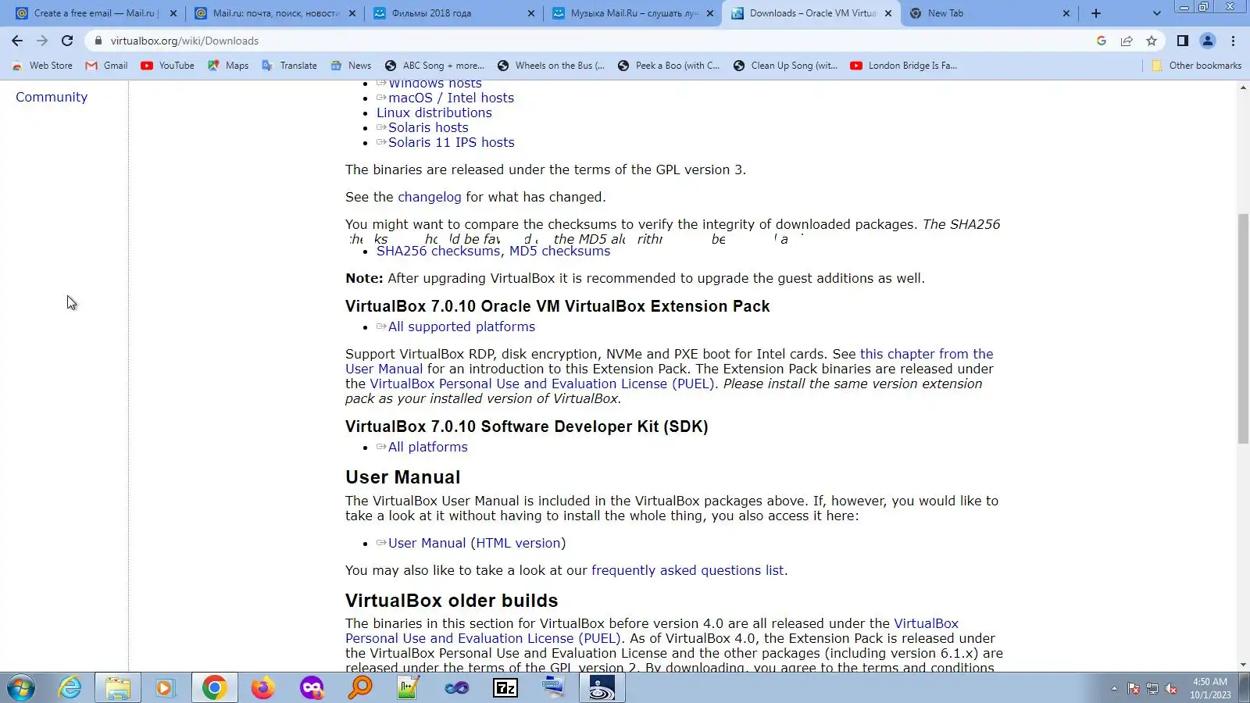The width and height of the screenshot is (1250, 703).
Task: Open the Web Store bookmark
Action: click(x=42, y=66)
